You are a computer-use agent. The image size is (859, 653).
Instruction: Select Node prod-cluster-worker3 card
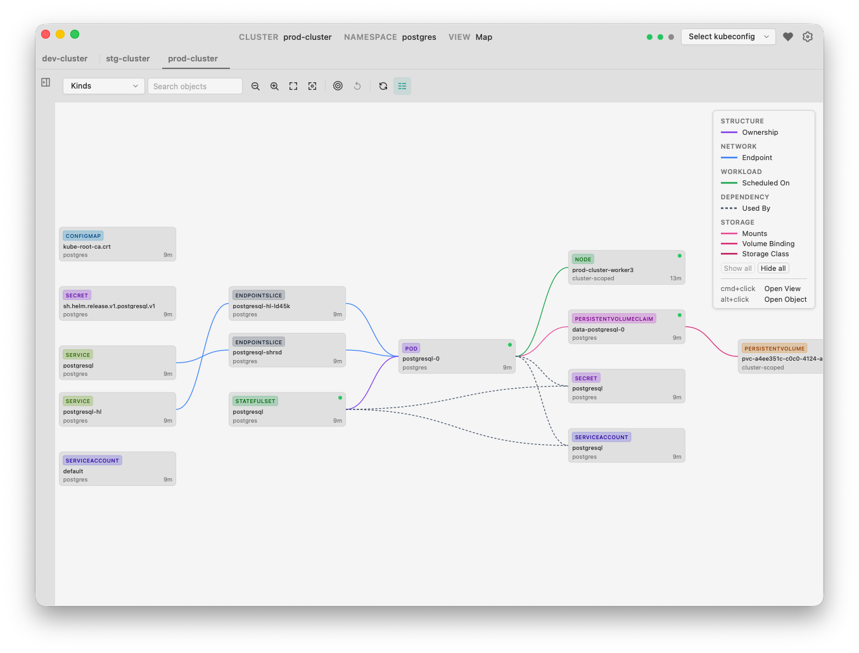point(627,268)
